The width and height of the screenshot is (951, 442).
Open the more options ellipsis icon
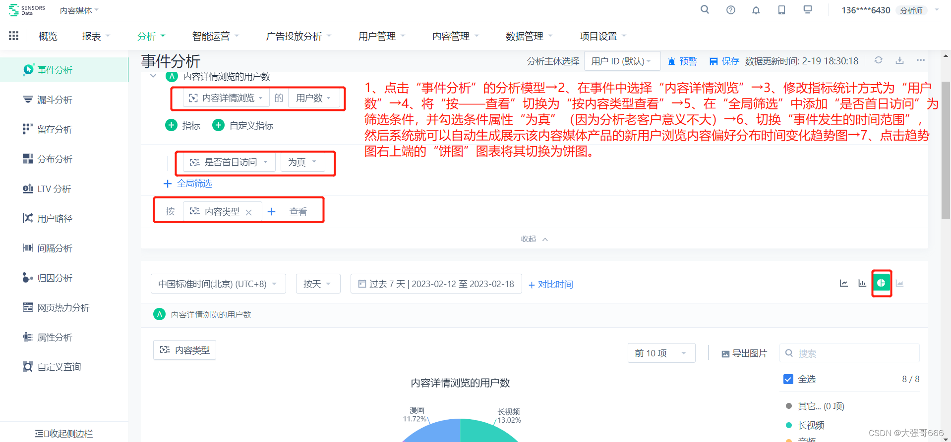pyautogui.click(x=921, y=60)
